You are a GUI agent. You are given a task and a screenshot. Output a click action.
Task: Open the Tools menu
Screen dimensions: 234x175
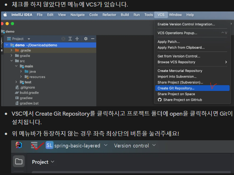[x=149, y=15]
